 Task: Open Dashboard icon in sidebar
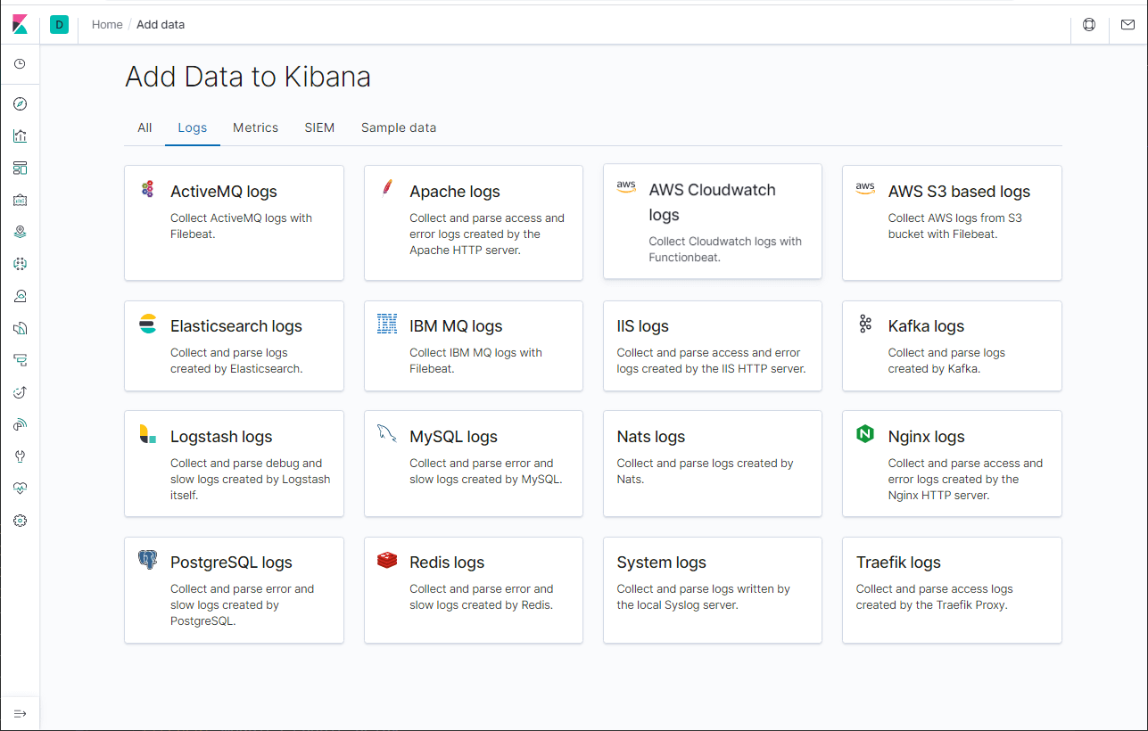pyautogui.click(x=20, y=168)
